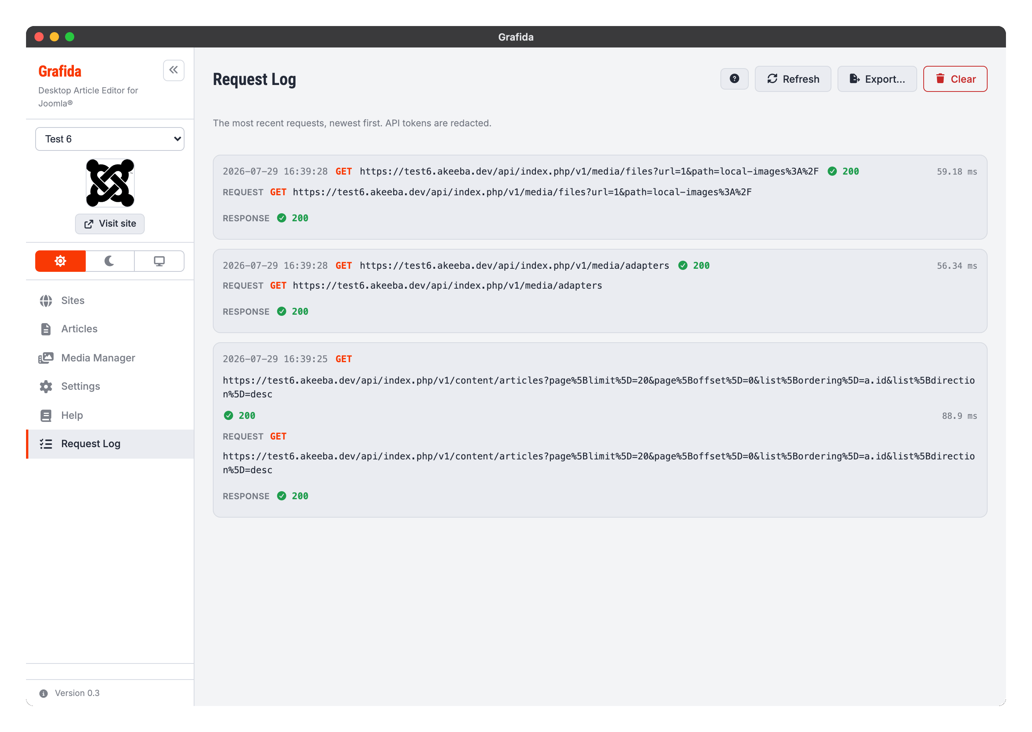
Task: Click RESPONSE check icon in content/articles entry
Action: coord(282,496)
